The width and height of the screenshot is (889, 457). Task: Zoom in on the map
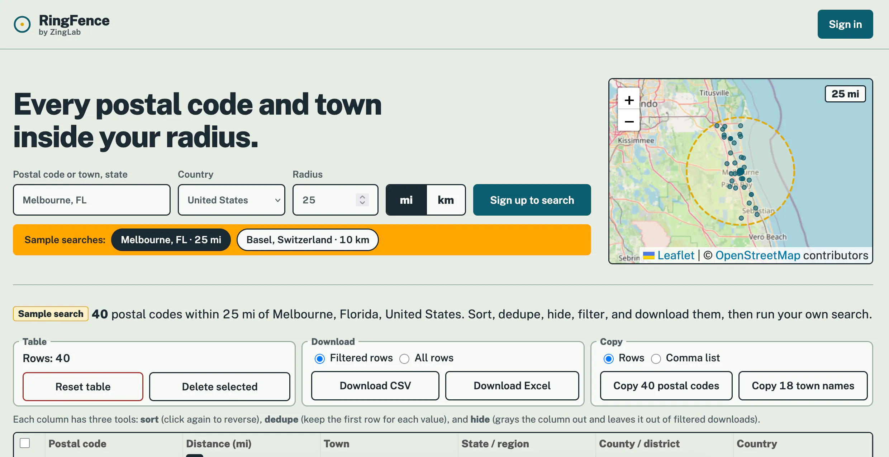[629, 100]
